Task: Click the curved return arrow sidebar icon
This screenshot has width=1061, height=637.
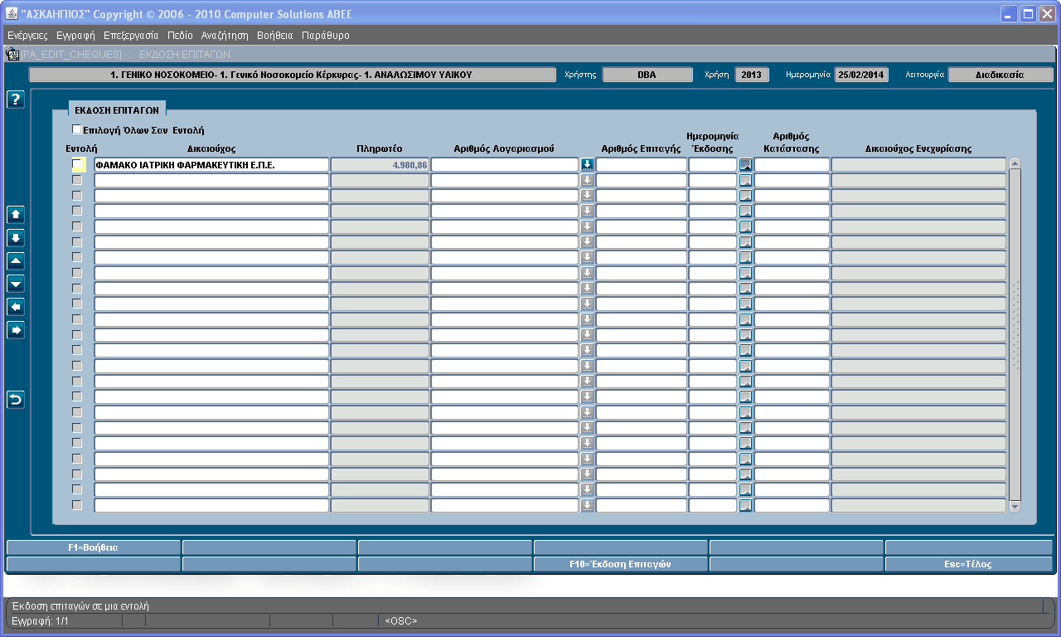Action: pyautogui.click(x=16, y=400)
